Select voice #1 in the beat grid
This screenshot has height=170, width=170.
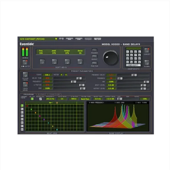coord(22,105)
